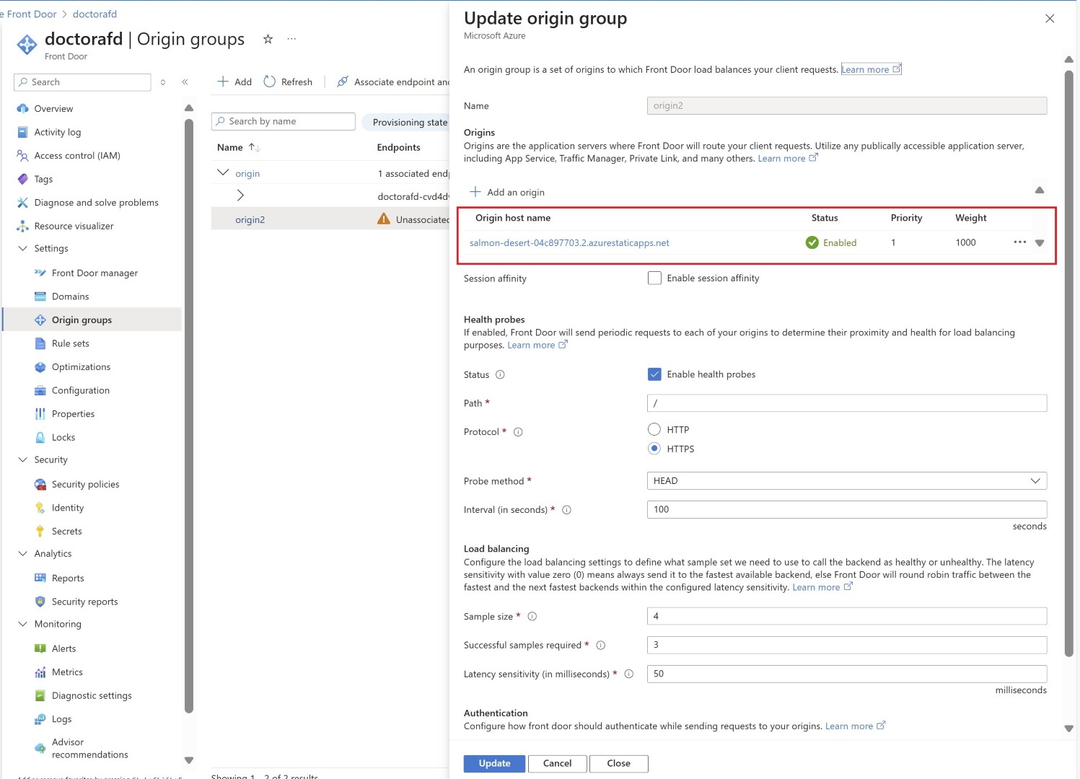Click the Metrics chart icon
The image size is (1080, 779).
[x=40, y=672]
